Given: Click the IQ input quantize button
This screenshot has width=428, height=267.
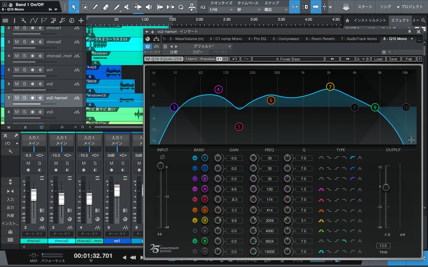Looking at the screenshot, I should pos(203,7).
